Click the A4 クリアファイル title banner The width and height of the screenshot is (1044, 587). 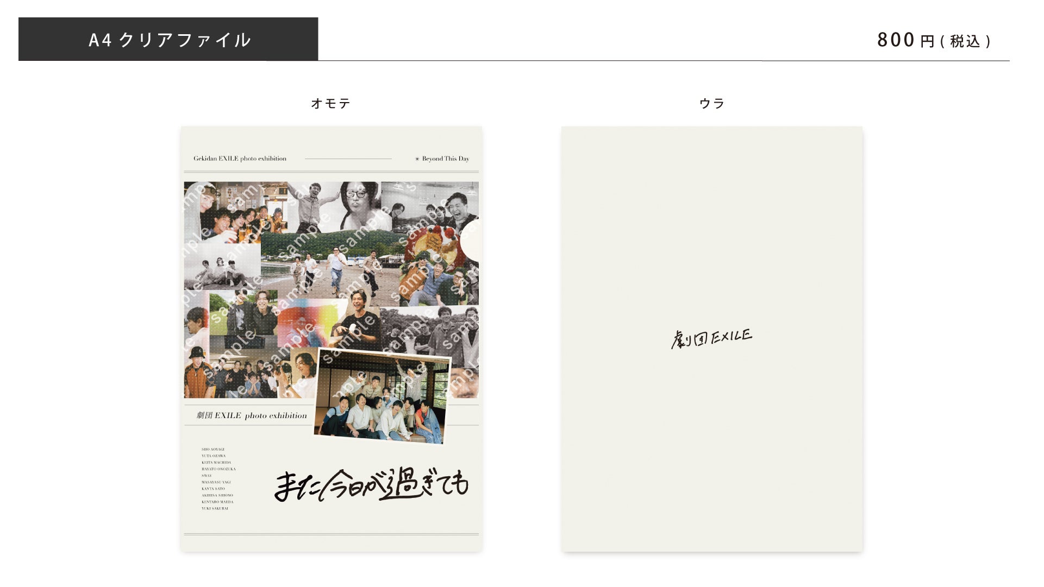(168, 39)
